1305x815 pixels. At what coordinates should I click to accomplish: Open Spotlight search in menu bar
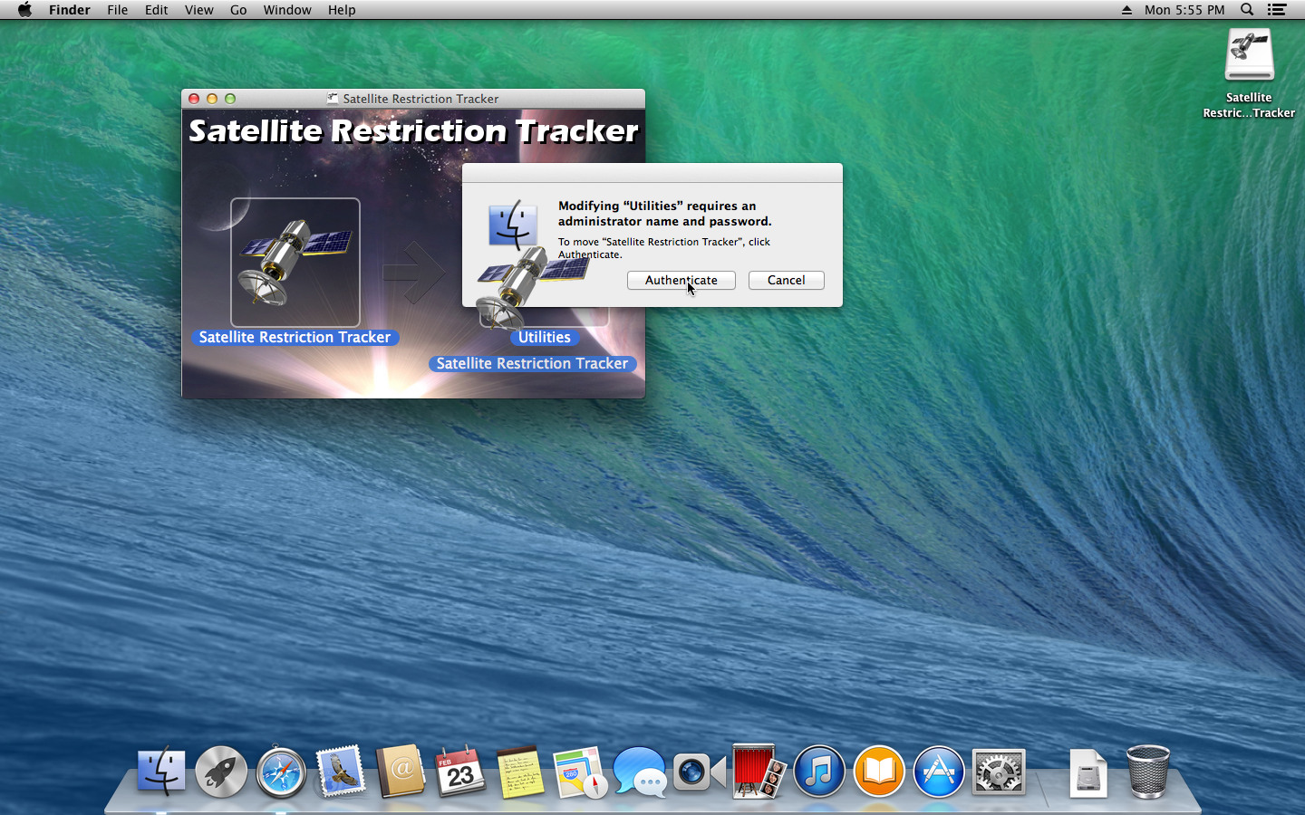1247,10
